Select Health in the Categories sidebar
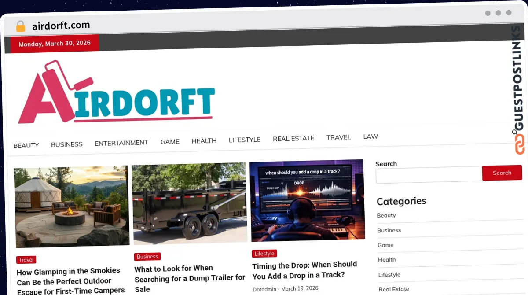 pyautogui.click(x=387, y=260)
